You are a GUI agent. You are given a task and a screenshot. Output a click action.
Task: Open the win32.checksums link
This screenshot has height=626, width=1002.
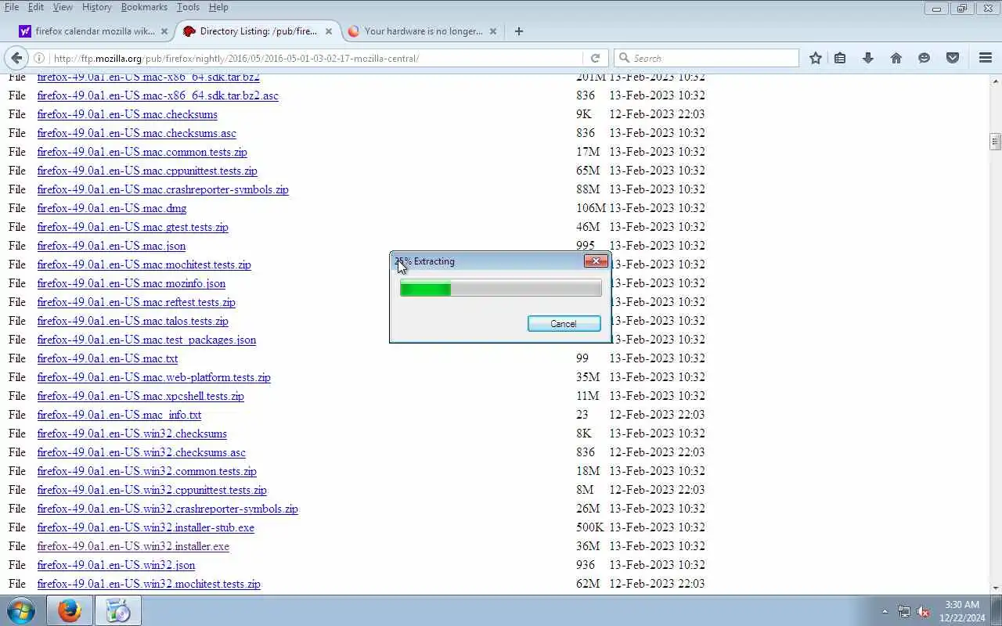point(132,434)
